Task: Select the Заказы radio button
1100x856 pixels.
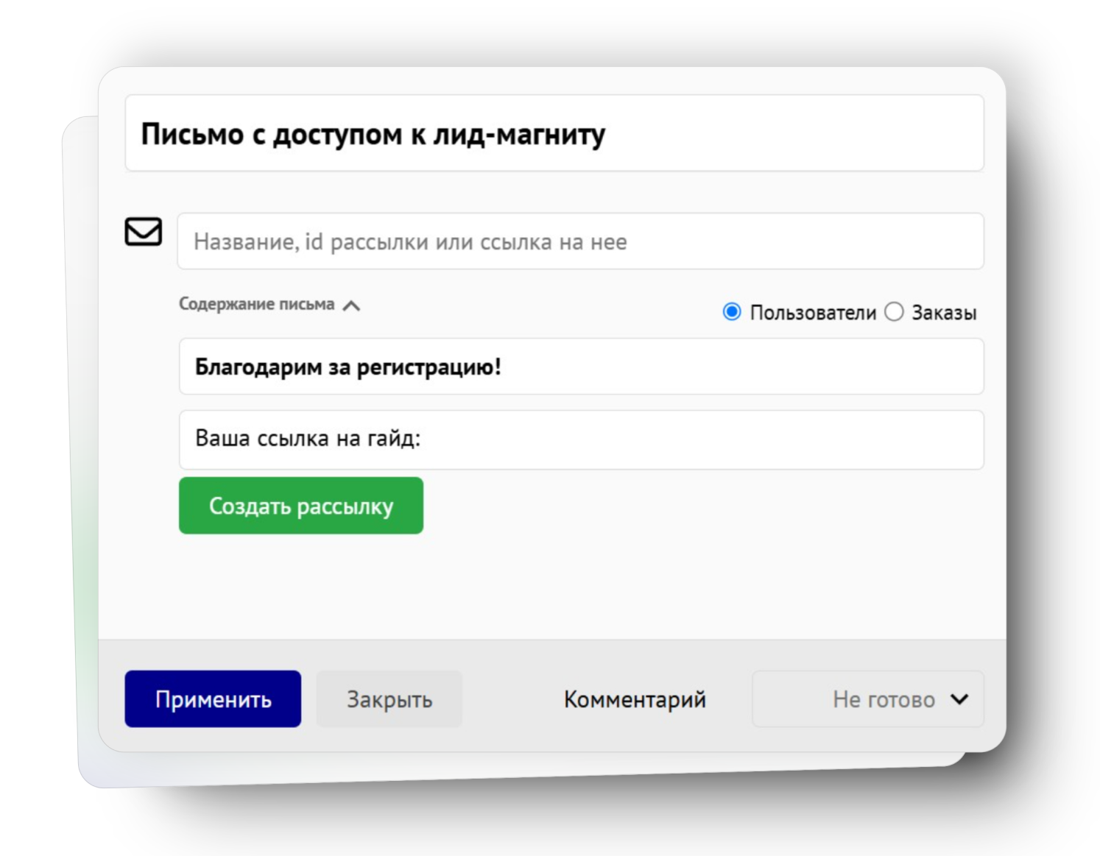Action: [x=894, y=312]
